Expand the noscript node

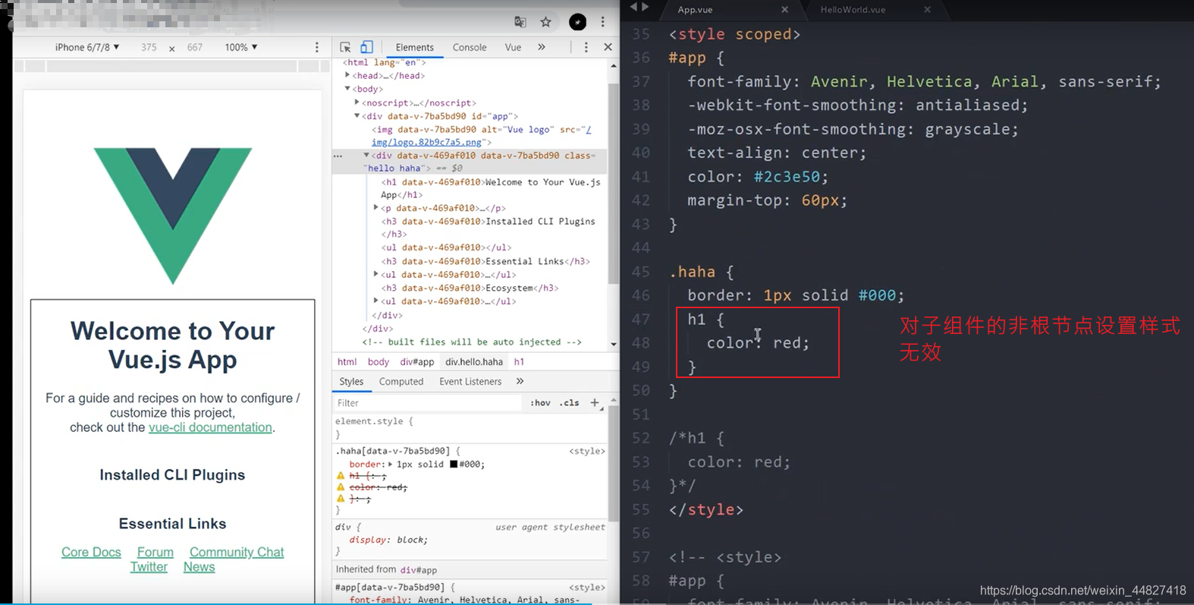(x=357, y=102)
